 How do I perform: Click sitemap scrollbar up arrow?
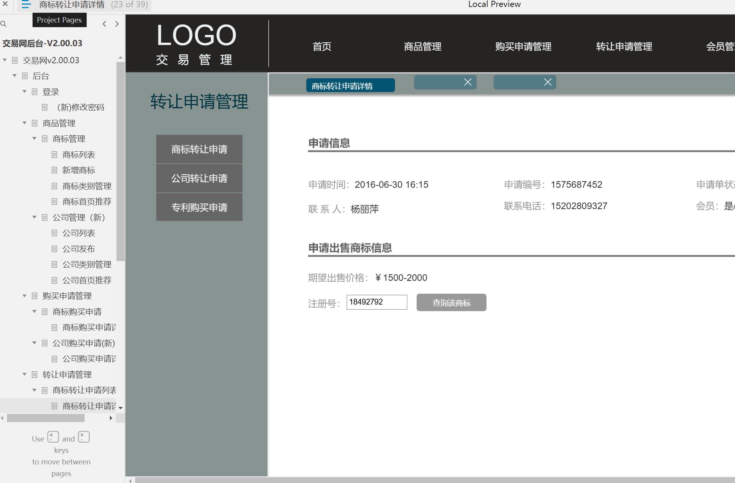120,57
